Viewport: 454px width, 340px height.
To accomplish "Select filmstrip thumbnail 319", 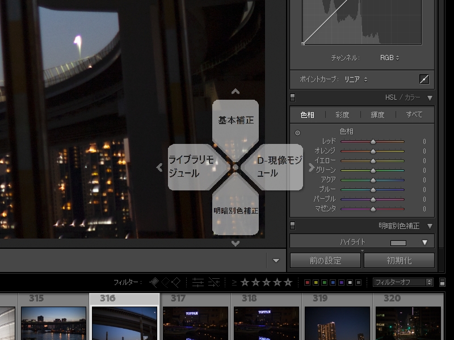I will (337, 323).
